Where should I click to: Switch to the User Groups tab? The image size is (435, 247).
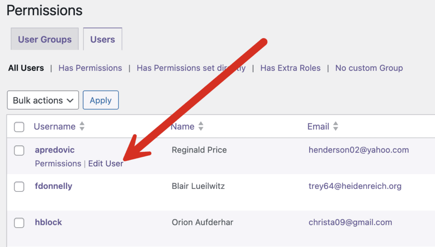(x=45, y=39)
